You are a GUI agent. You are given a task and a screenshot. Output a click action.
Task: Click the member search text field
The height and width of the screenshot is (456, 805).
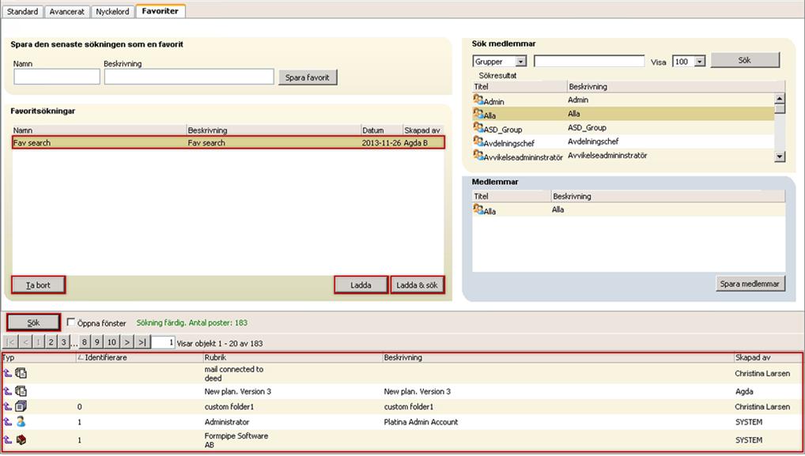pyautogui.click(x=589, y=62)
